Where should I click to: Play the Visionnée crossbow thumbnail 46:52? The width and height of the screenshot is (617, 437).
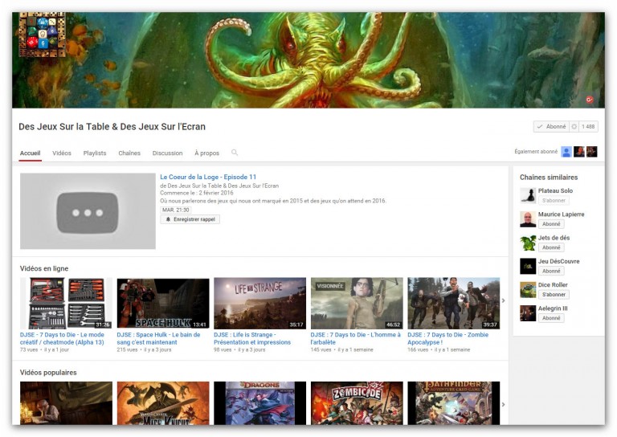357,304
